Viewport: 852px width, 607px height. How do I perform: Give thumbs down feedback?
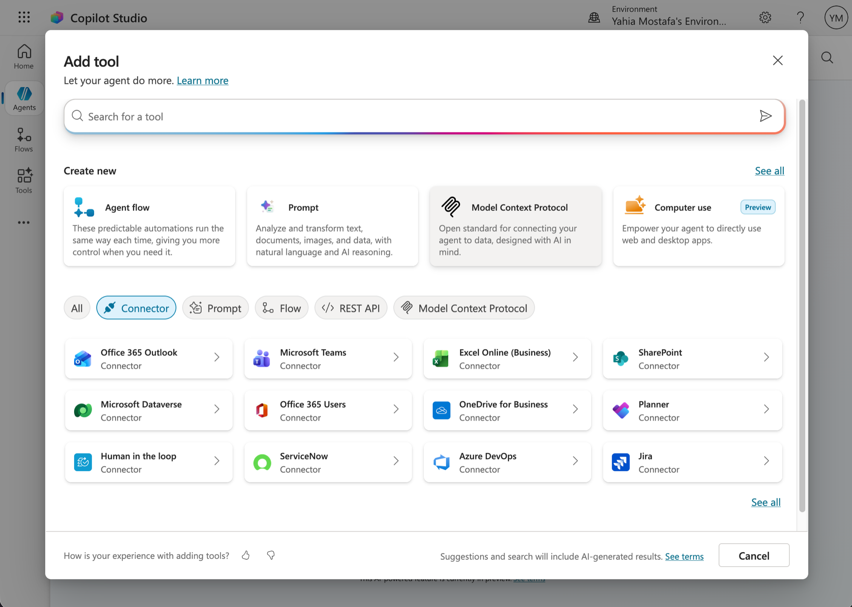[271, 555]
